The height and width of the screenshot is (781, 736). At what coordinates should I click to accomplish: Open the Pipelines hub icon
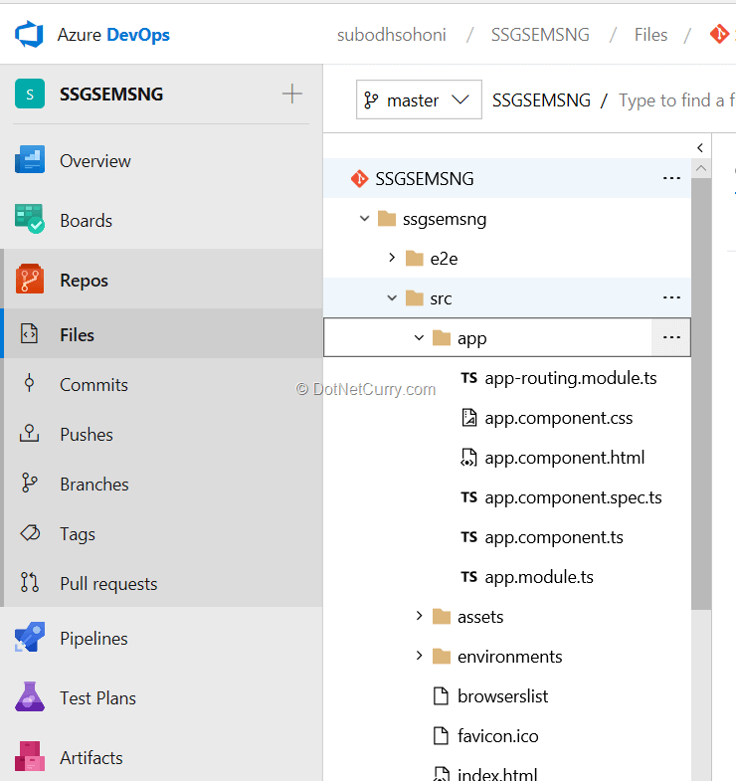pos(30,637)
